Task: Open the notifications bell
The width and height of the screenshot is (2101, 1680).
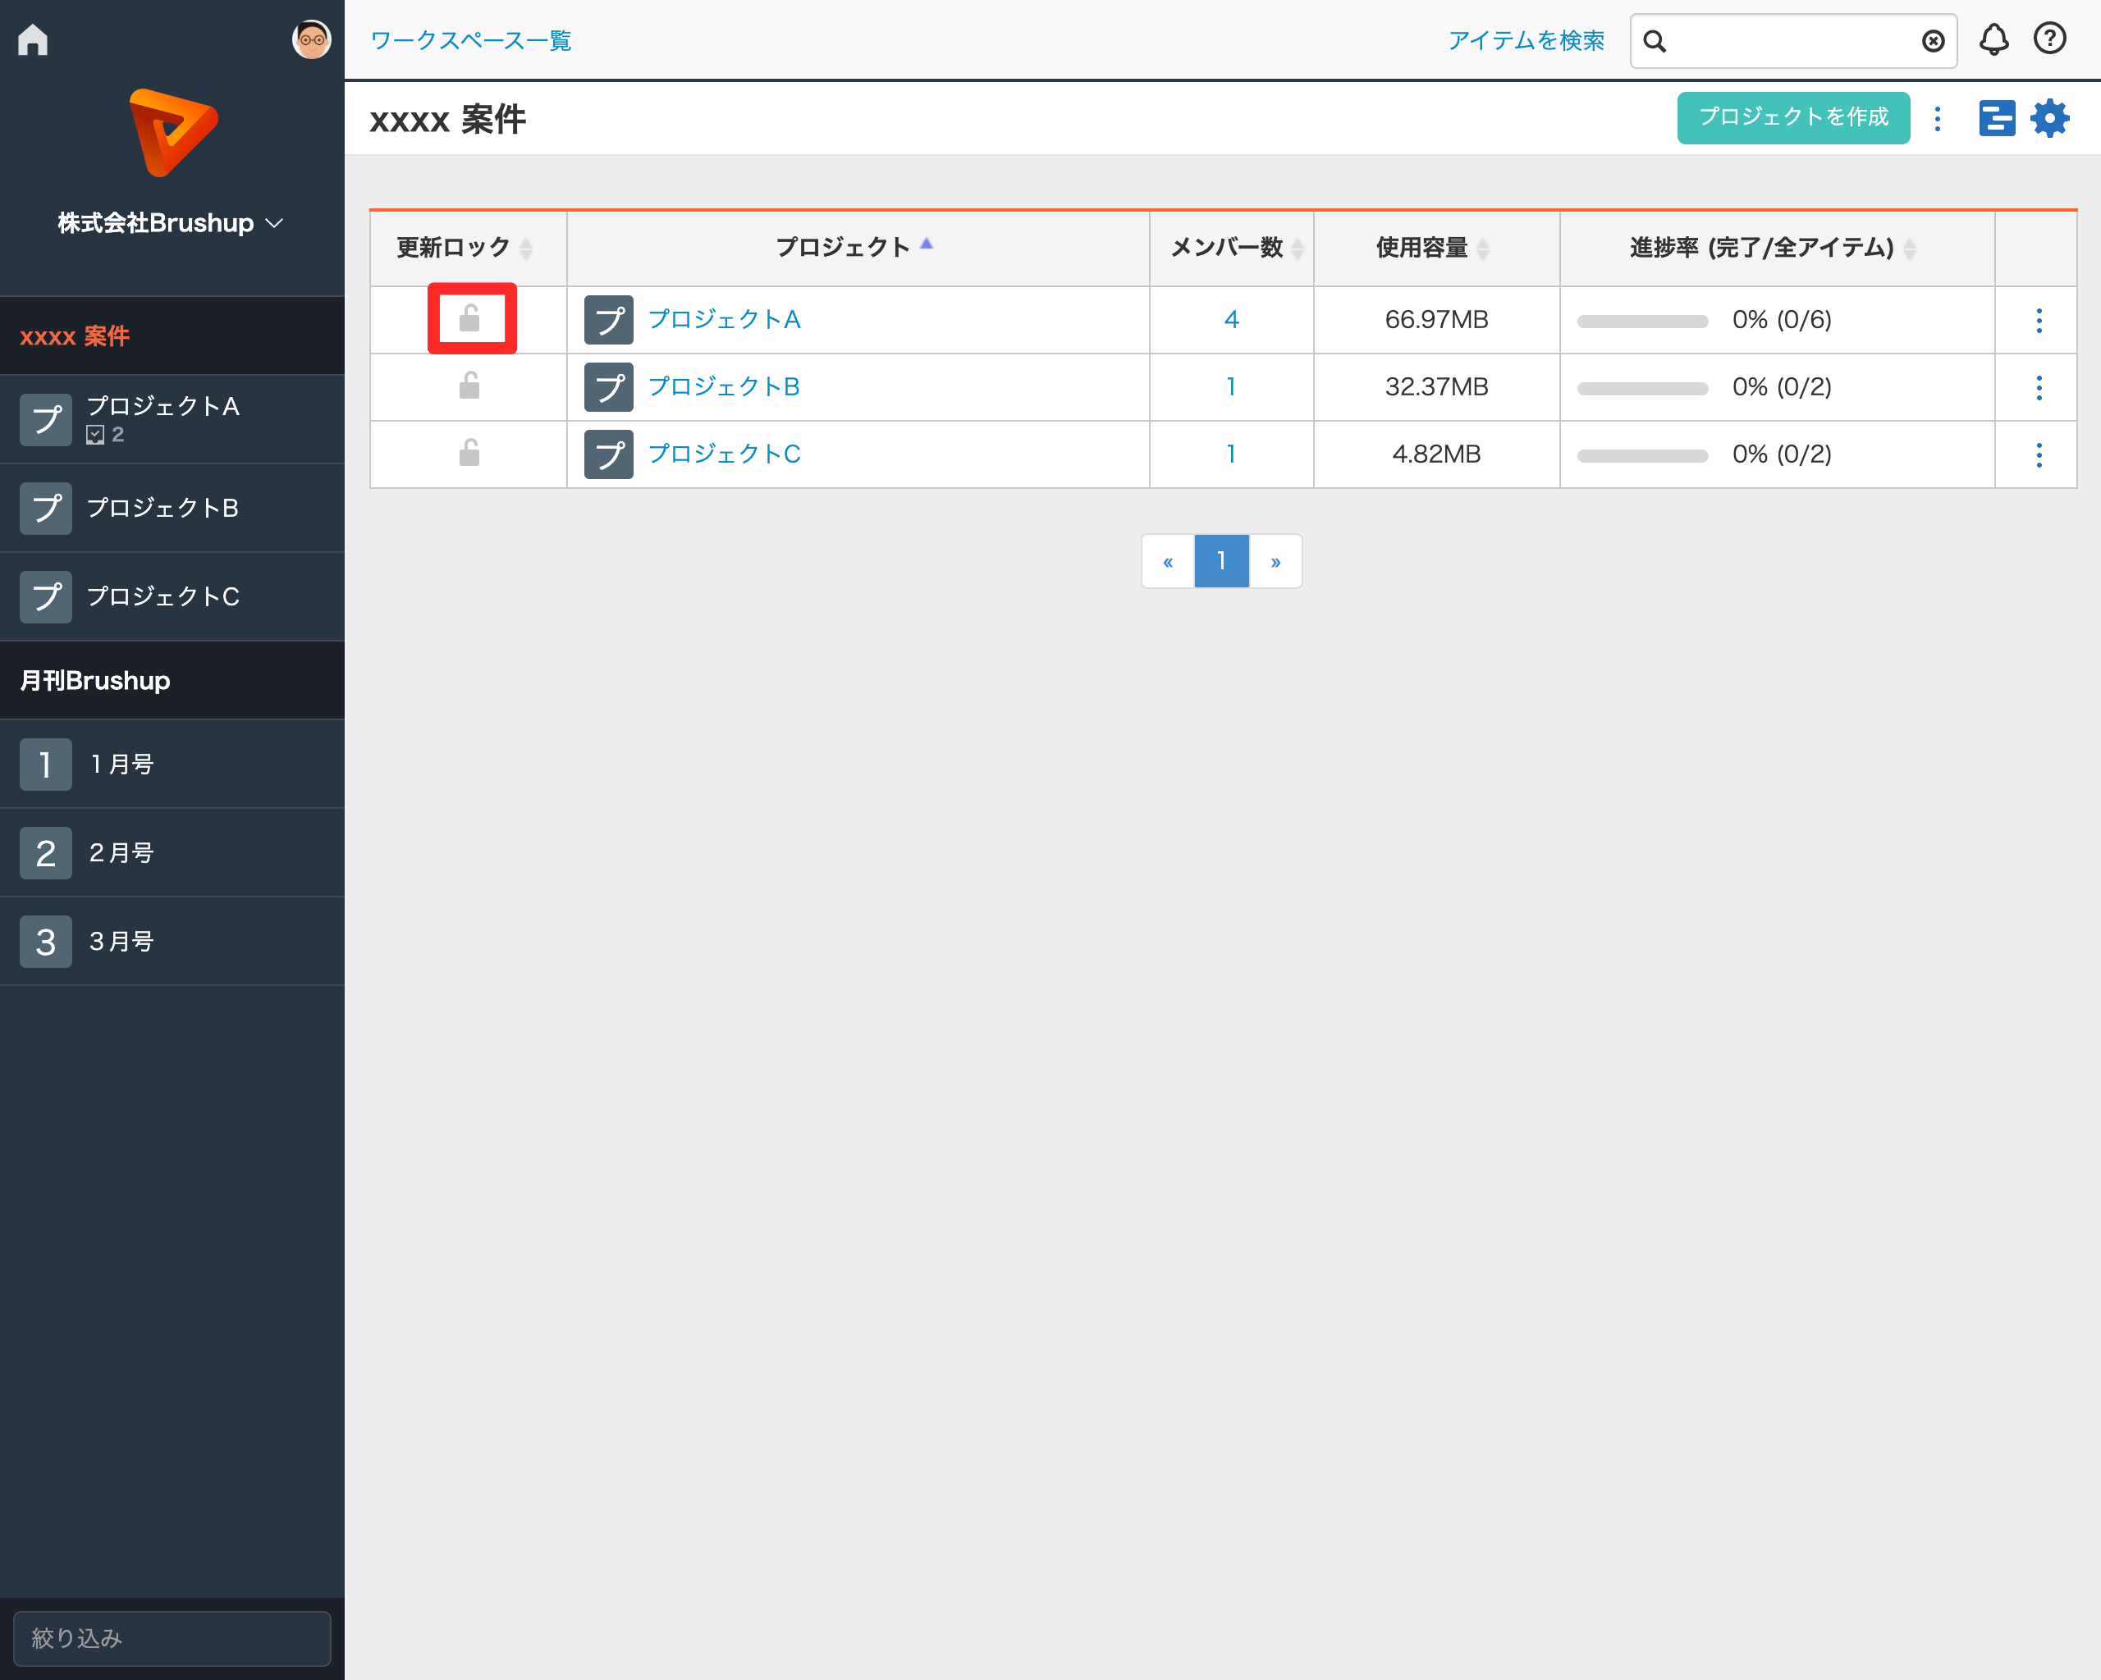Action: click(1993, 40)
